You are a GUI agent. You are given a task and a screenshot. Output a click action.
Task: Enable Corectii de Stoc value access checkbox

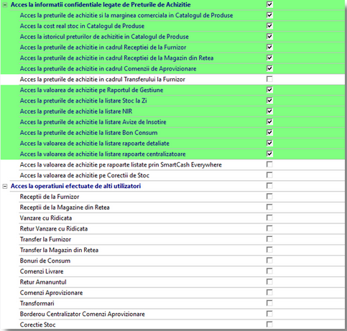pyautogui.click(x=269, y=175)
